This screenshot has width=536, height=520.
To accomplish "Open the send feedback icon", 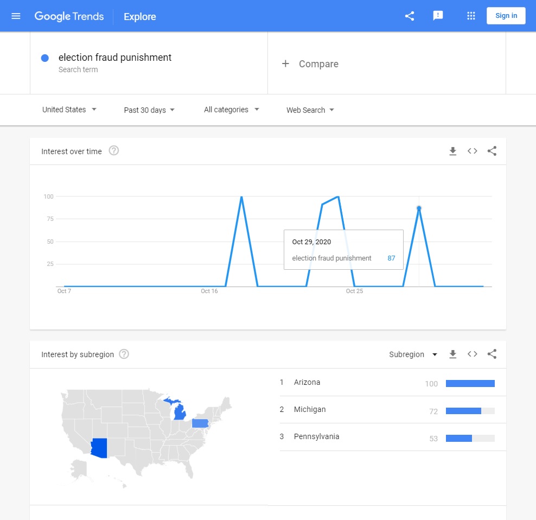I will point(438,16).
